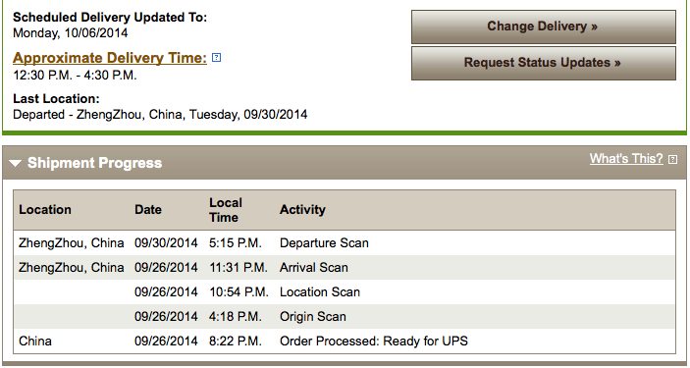Select the Location column header

[45, 210]
